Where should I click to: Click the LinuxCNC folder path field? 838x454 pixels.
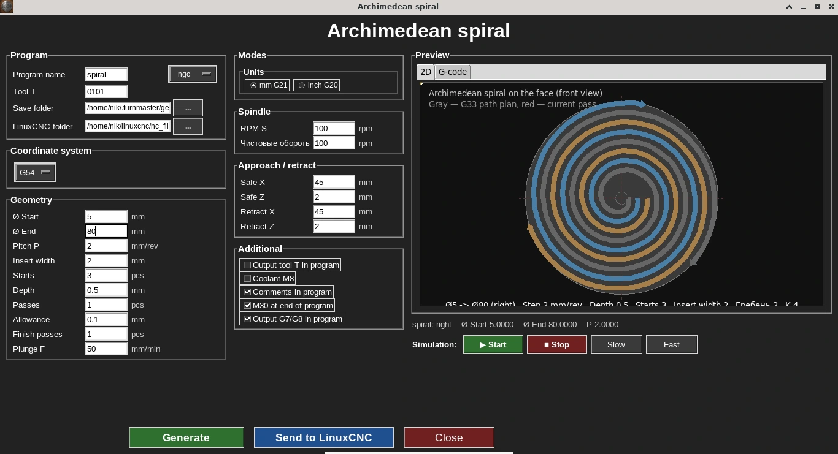128,126
